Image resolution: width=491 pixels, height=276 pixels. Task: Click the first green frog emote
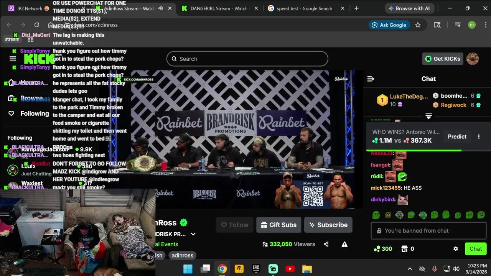tap(376, 215)
